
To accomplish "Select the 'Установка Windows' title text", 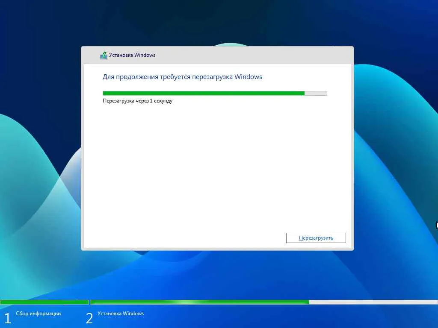I will click(x=132, y=55).
